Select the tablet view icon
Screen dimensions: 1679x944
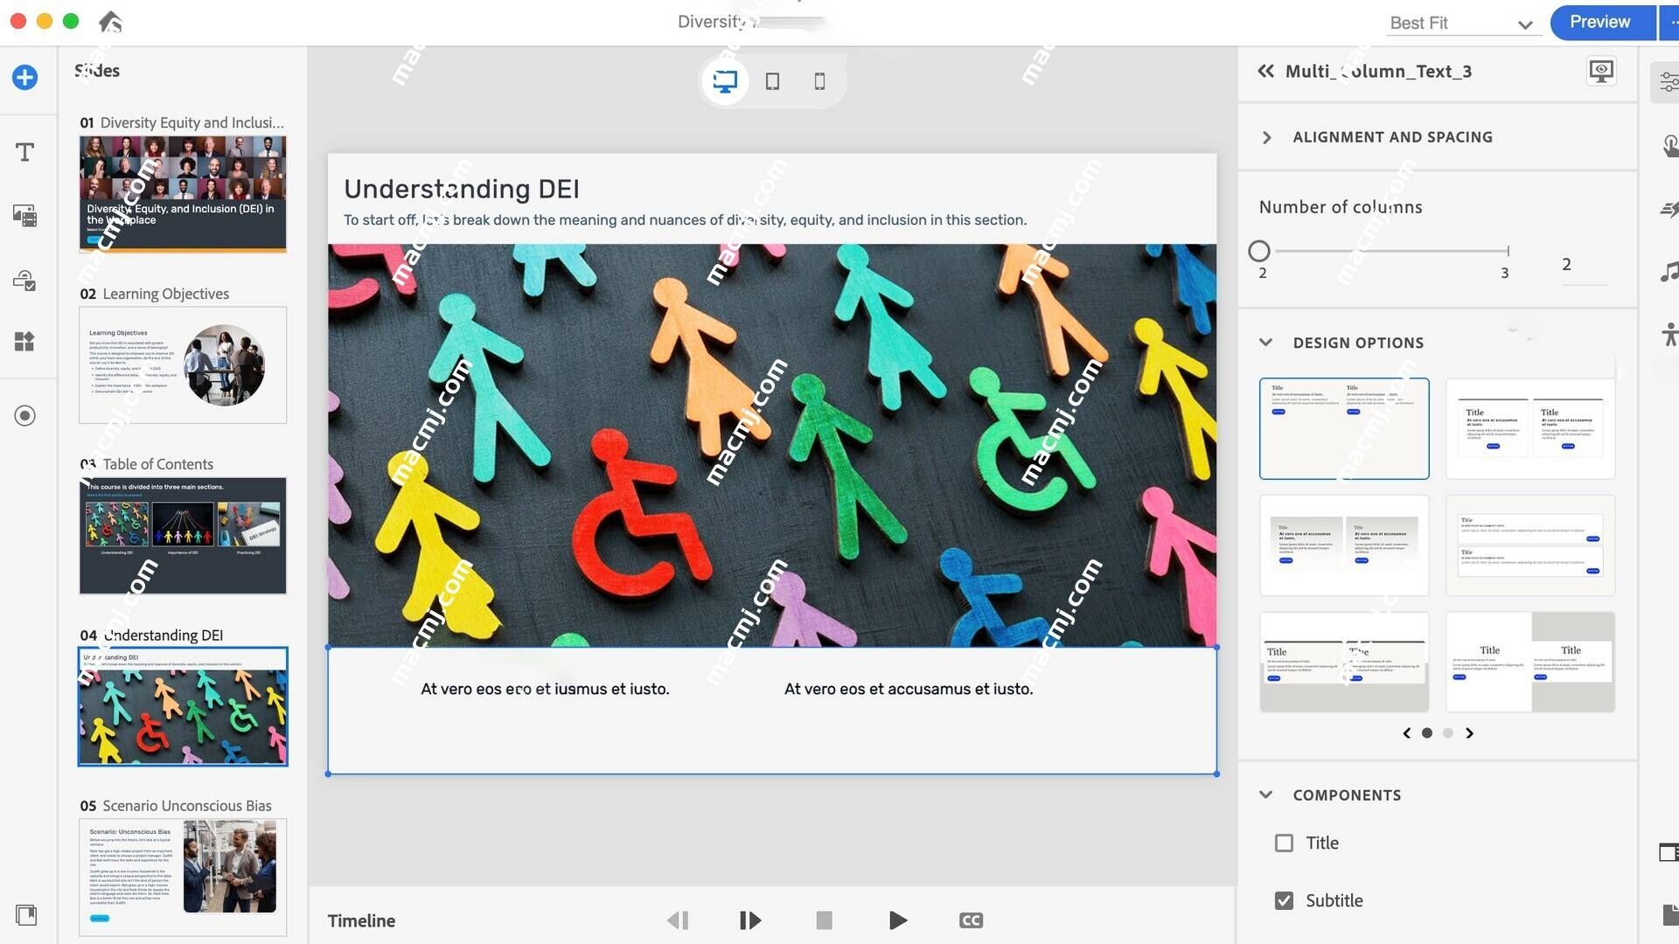tap(771, 80)
